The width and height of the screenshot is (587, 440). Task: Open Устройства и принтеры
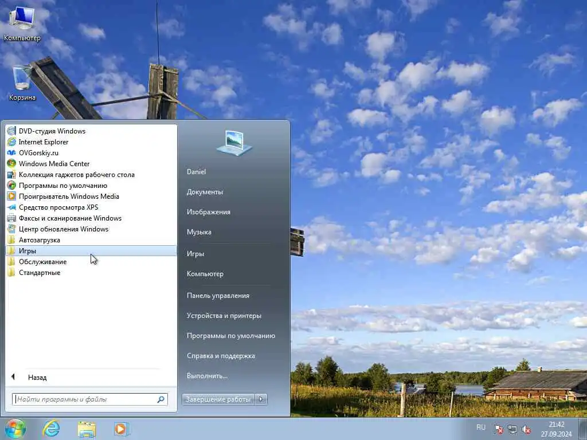point(224,316)
